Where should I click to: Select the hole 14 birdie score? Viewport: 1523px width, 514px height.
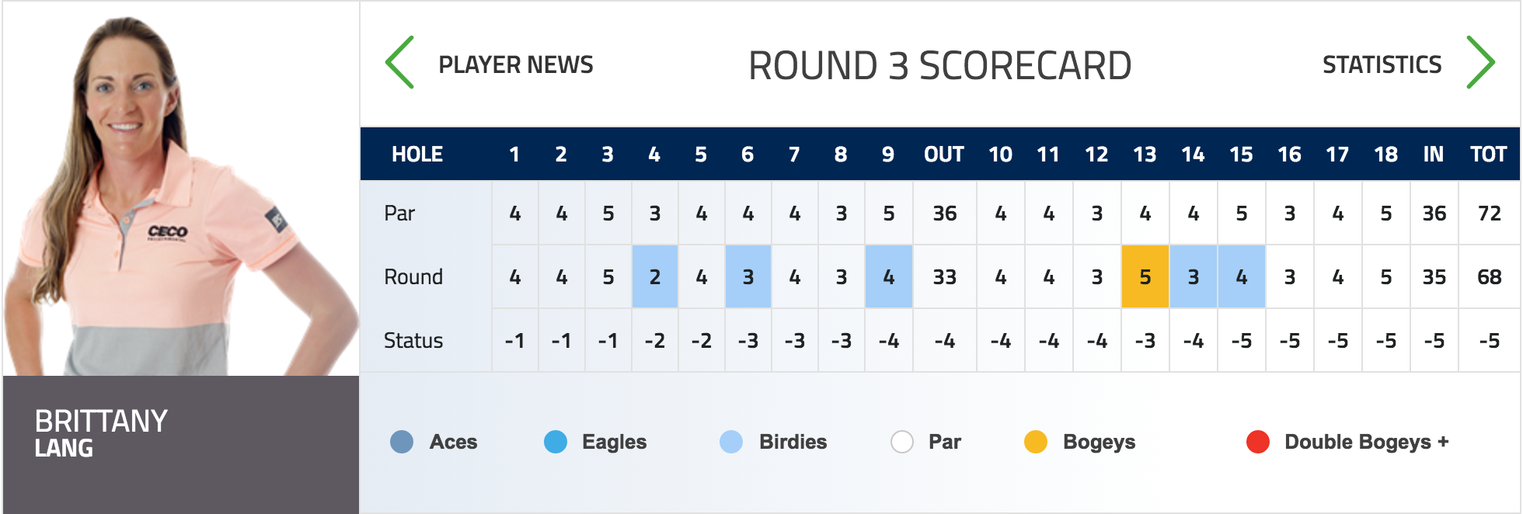1194,276
